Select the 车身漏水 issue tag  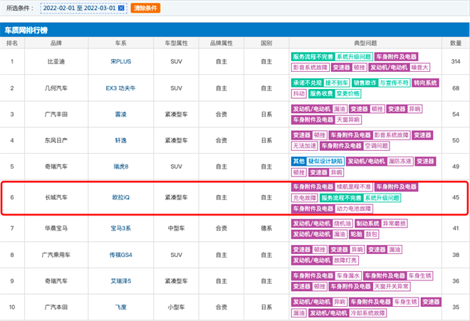[x=348, y=275]
